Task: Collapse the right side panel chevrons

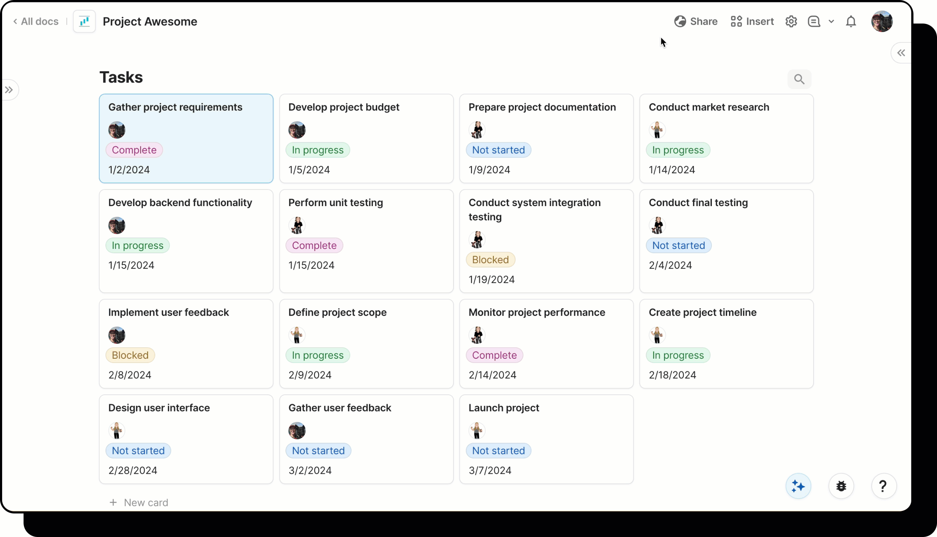Action: 901,53
